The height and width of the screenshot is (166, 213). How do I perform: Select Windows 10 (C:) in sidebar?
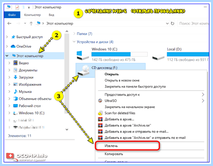32,113
